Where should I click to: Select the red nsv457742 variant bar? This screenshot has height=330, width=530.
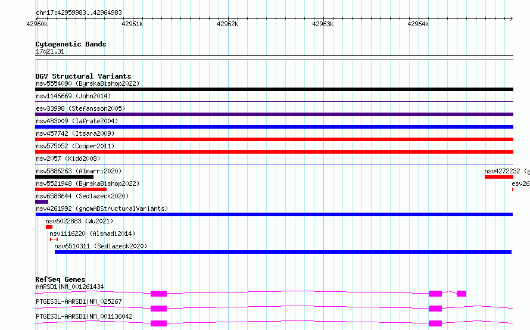pyautogui.click(x=274, y=139)
